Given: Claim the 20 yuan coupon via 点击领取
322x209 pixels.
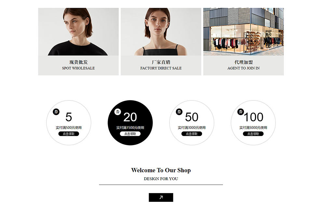Looking at the screenshot, I should (x=130, y=134).
